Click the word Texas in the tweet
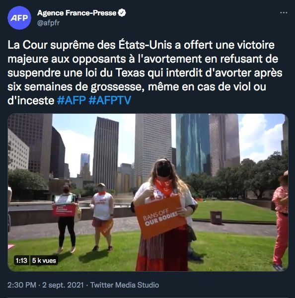The height and width of the screenshot is (298, 295). click(x=130, y=73)
